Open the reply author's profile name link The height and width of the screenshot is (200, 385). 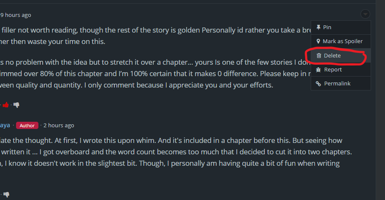(x=5, y=125)
